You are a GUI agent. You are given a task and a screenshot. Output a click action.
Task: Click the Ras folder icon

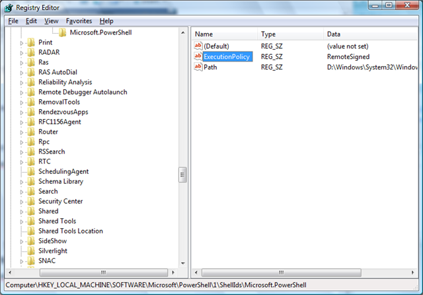[31, 62]
